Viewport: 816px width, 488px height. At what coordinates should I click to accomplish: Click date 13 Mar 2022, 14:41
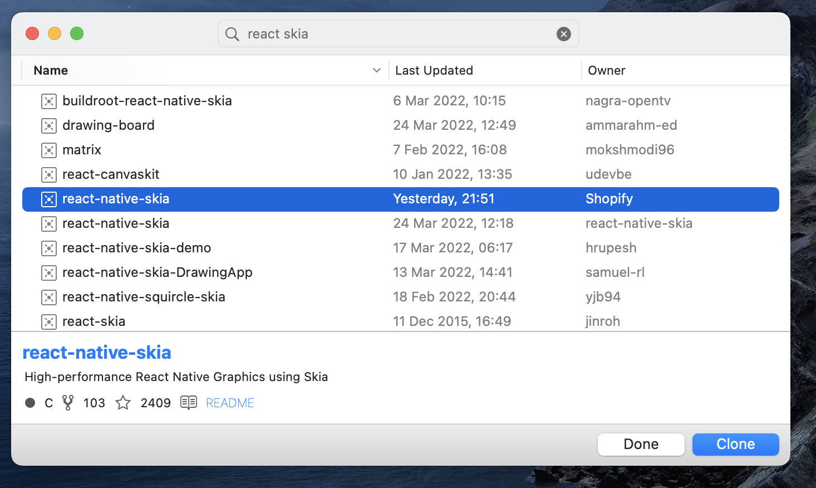click(x=453, y=273)
